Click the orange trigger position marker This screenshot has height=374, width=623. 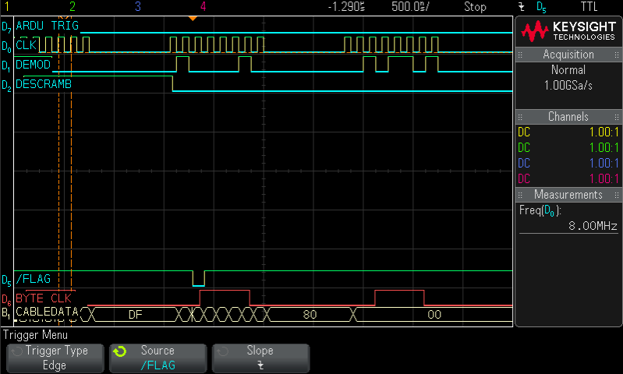click(x=193, y=18)
